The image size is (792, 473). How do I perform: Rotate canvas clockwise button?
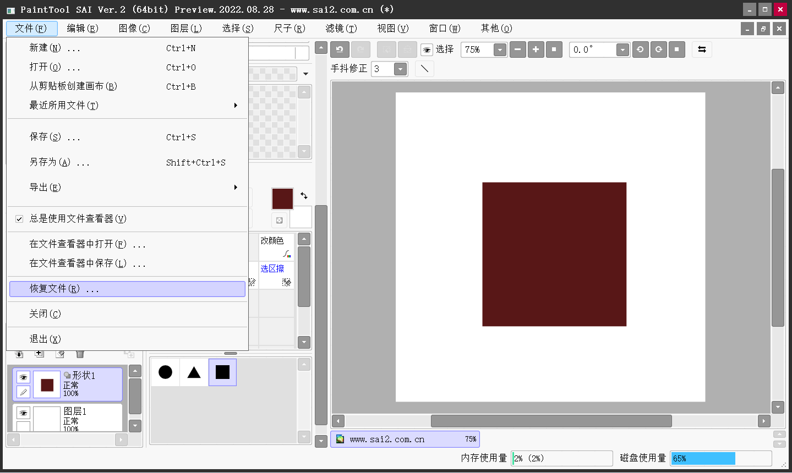658,50
